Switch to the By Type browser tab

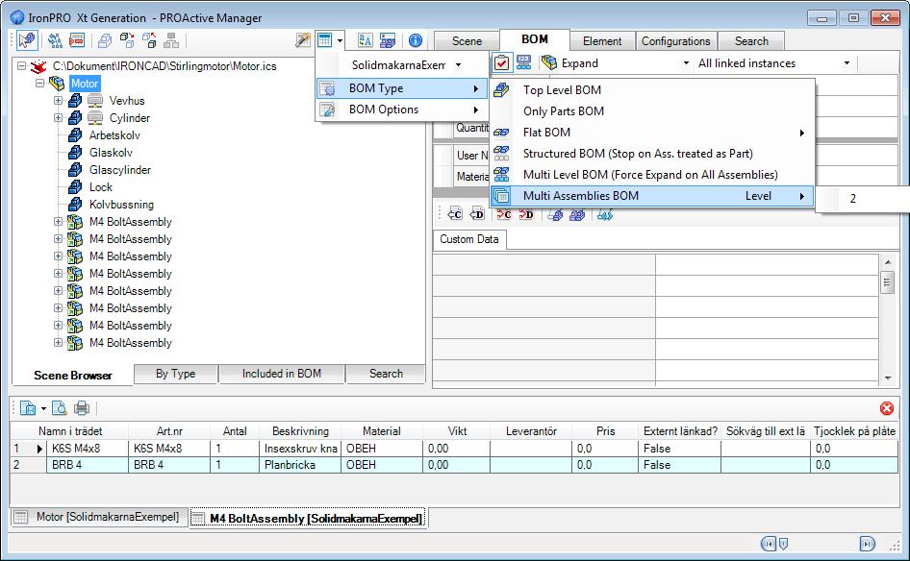[175, 374]
